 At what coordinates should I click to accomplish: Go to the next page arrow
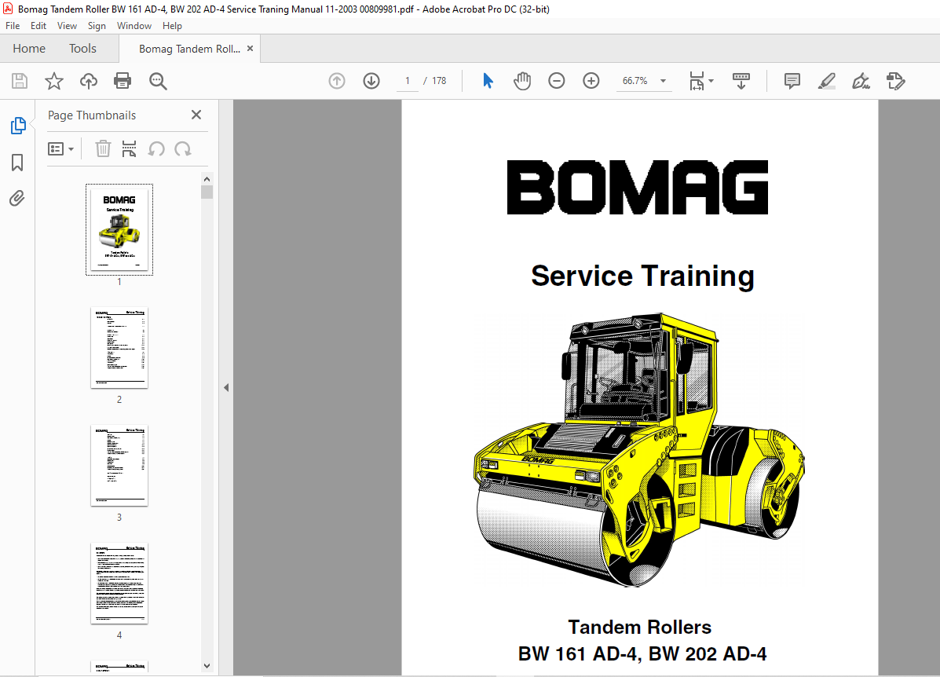(x=371, y=81)
